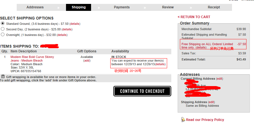The image size is (254, 124).
Task: Select Standard Ground shipping radio button
Action: click(3, 23)
